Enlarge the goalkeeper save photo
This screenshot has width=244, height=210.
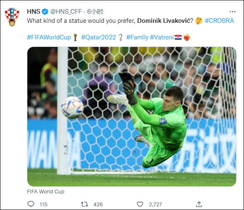(x=132, y=117)
